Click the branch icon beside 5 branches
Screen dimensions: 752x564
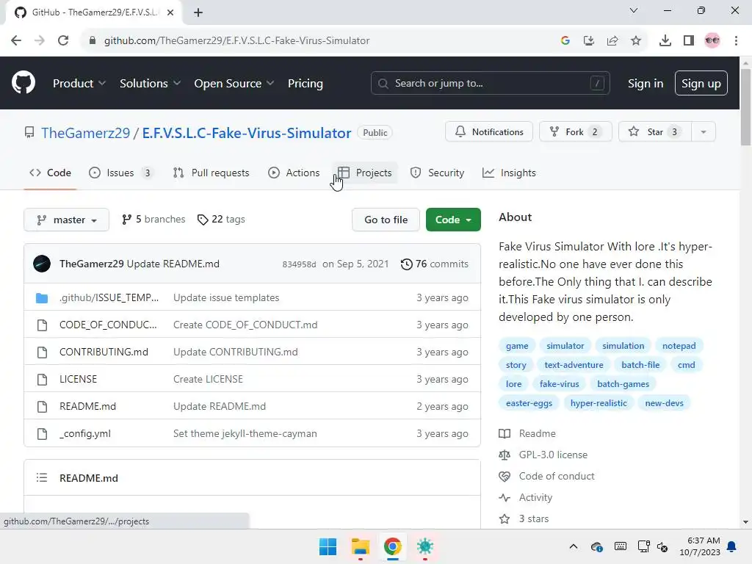[x=126, y=219]
